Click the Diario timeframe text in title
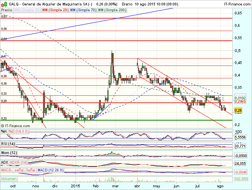 tap(127, 4)
